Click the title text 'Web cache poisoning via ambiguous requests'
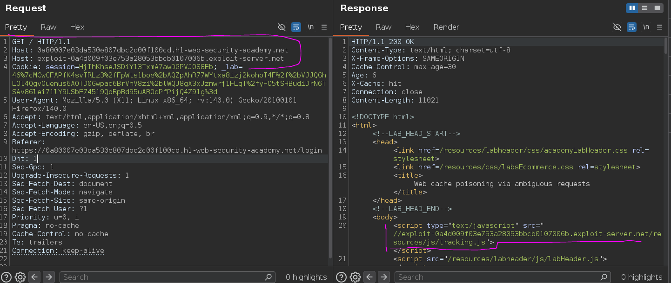This screenshot has height=283, width=671. 502,184
